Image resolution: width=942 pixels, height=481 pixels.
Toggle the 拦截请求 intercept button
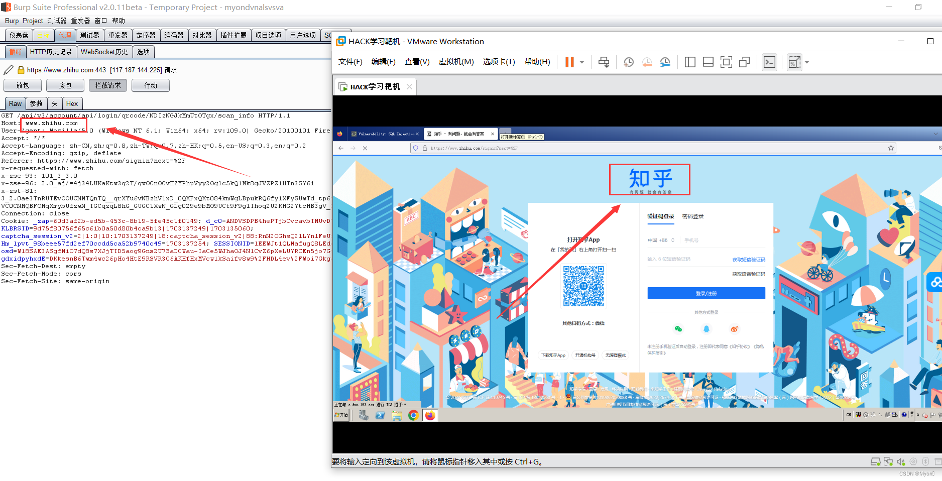[108, 85]
